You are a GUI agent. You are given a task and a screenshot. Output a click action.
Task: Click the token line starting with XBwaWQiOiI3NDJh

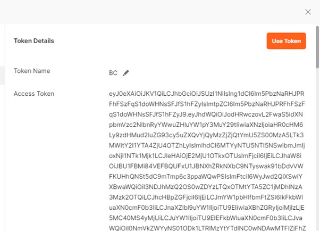206,187
